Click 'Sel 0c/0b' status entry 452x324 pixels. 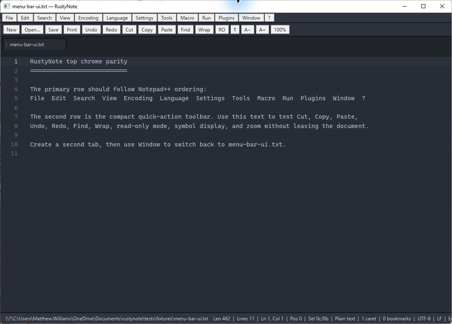318,319
